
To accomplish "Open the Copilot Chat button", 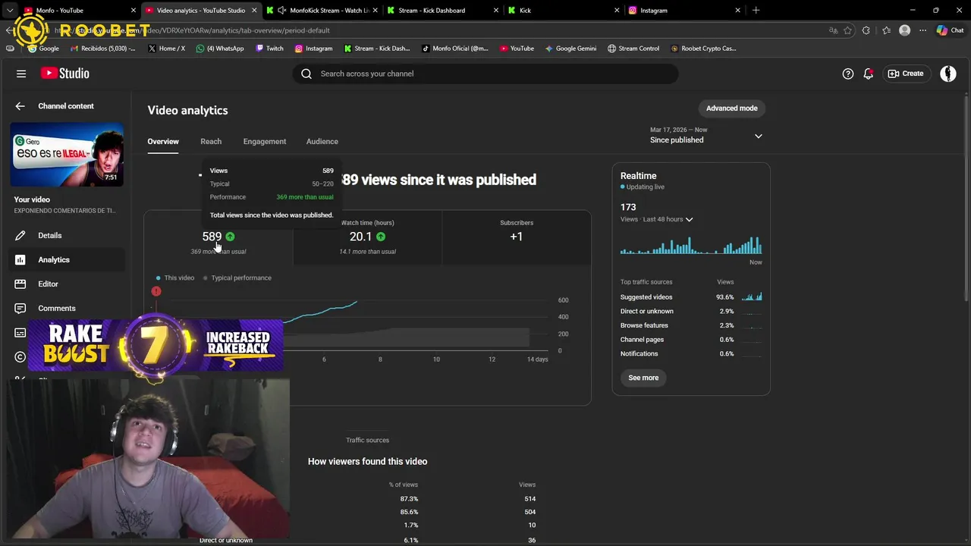I will 950,30.
